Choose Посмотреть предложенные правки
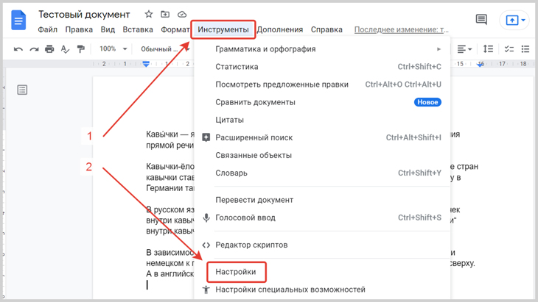This screenshot has width=538, height=302. (x=323, y=85)
